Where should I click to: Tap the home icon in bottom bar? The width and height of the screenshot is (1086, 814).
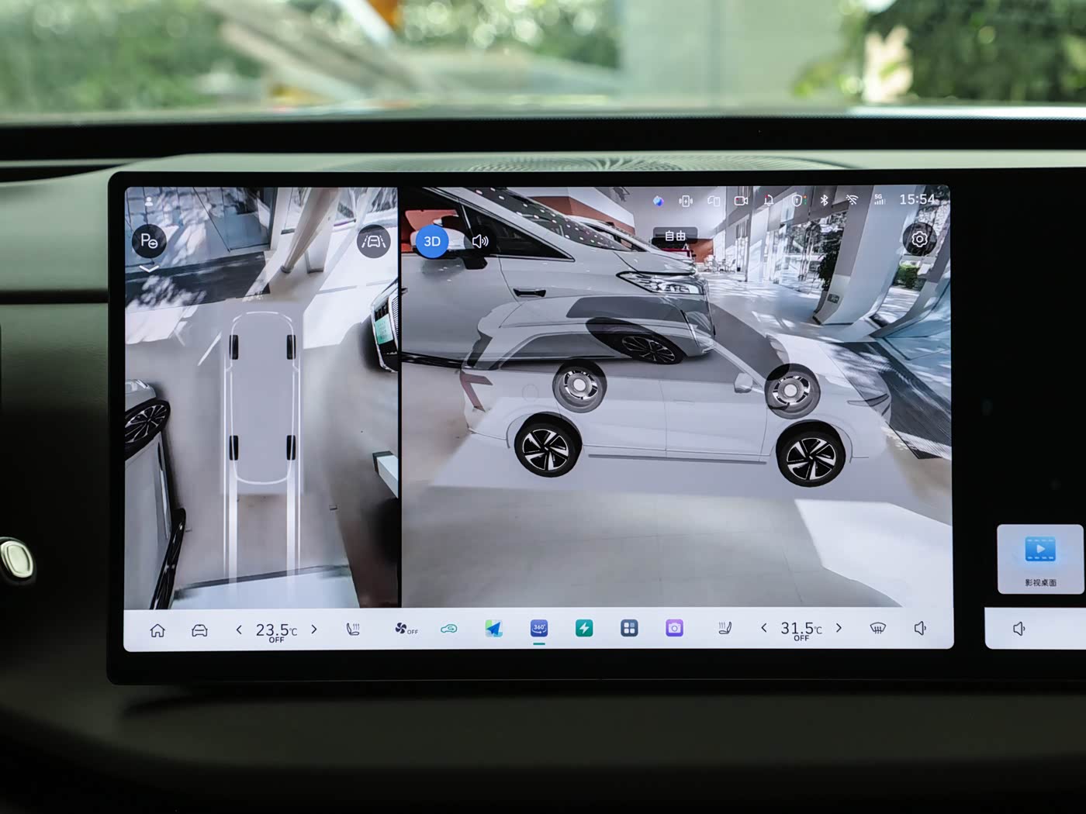pos(157,629)
